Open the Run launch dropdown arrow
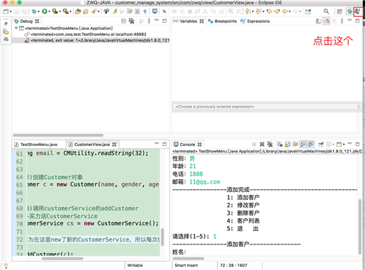365x270 pixels. [49, 11]
